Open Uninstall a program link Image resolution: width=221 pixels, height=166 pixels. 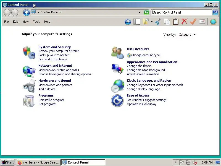(x=51, y=100)
